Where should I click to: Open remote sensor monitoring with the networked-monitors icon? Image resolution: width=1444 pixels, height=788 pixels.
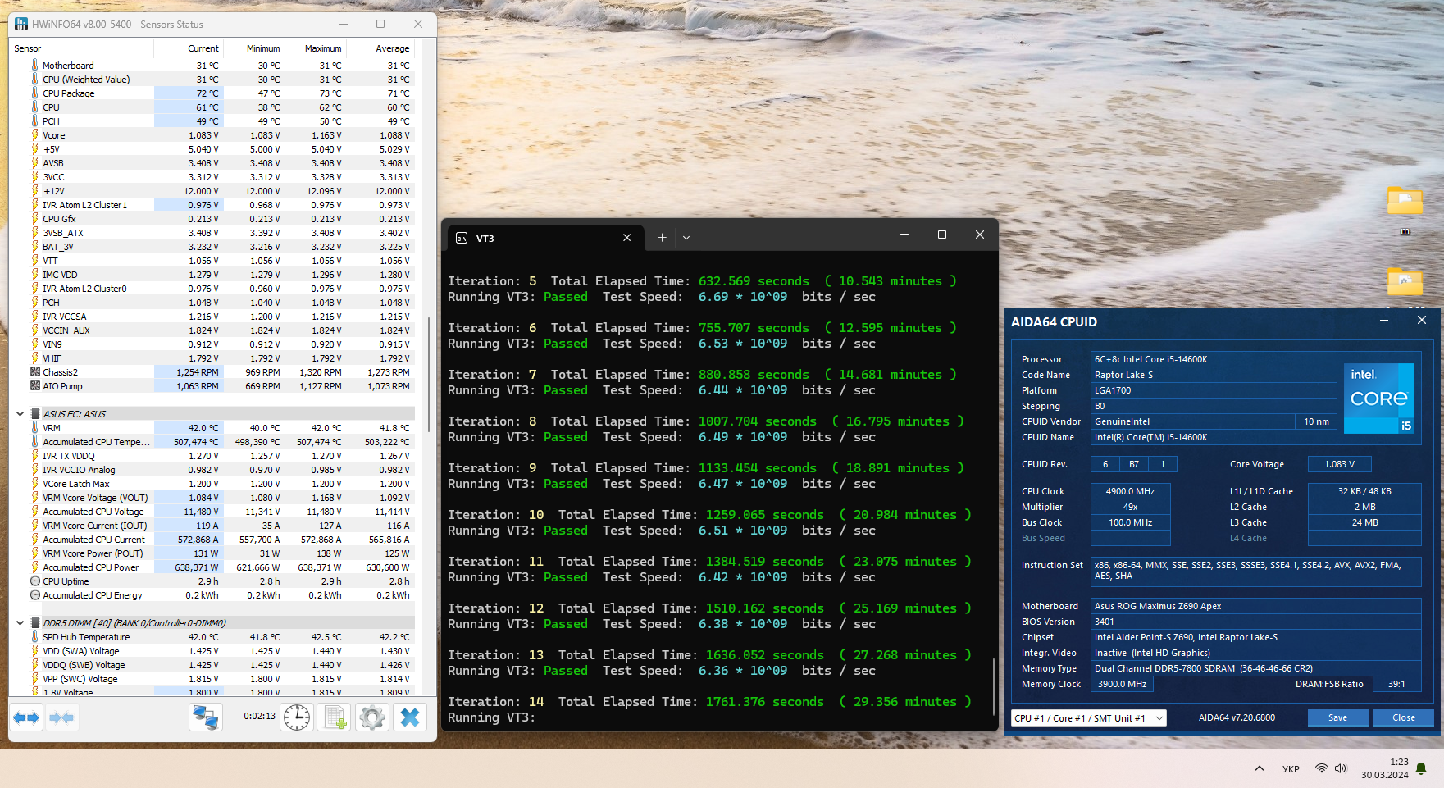(206, 717)
